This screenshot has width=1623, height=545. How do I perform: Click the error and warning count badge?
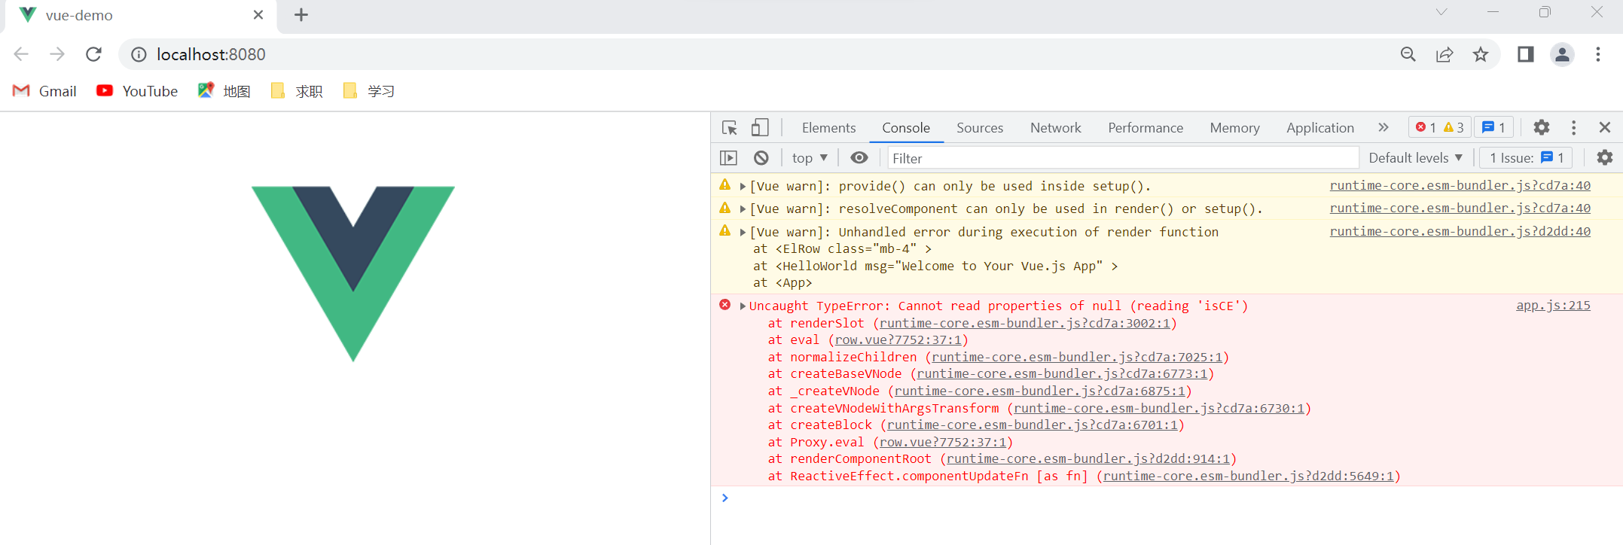(1440, 127)
